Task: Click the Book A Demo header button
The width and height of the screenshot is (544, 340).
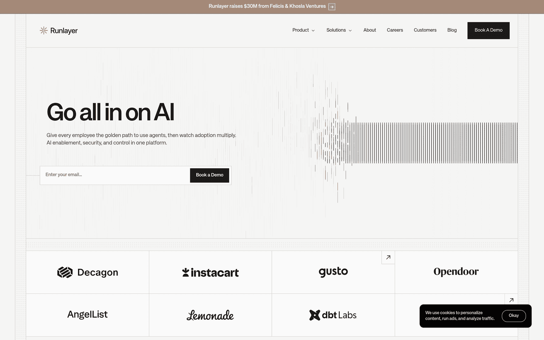Action: point(488,30)
